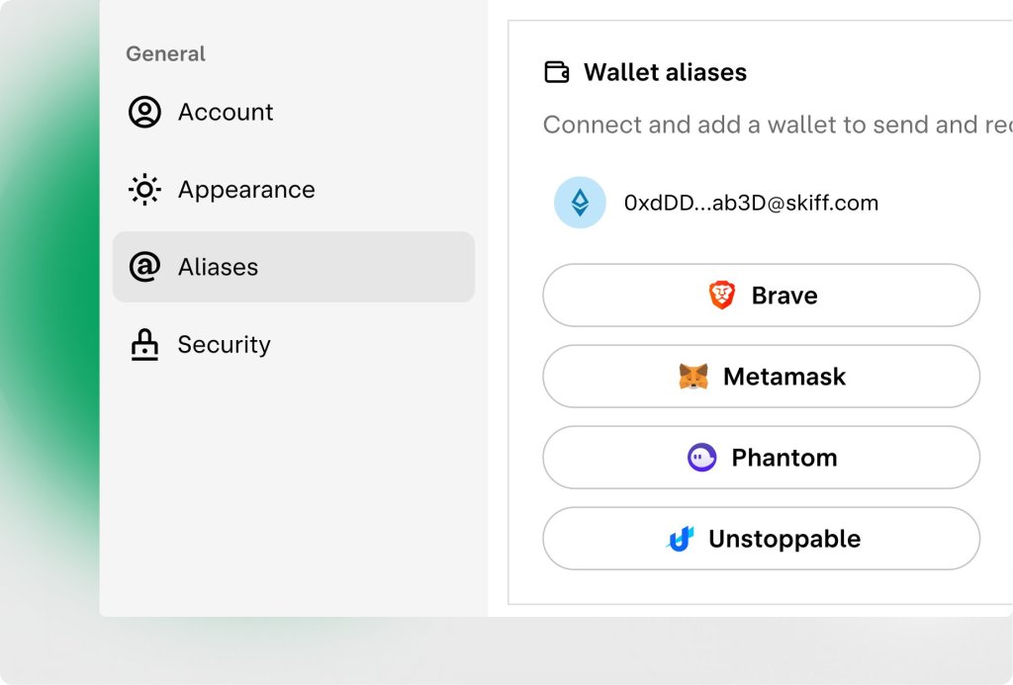Click the Unstoppable Domains logo
The image size is (1013, 685).
click(680, 539)
